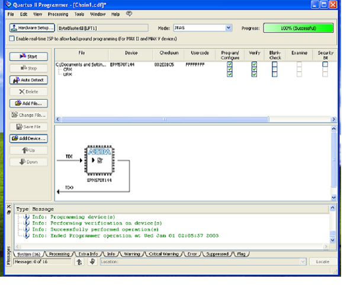Go to the next message with down arrow
The image size is (363, 285).
[92, 262]
